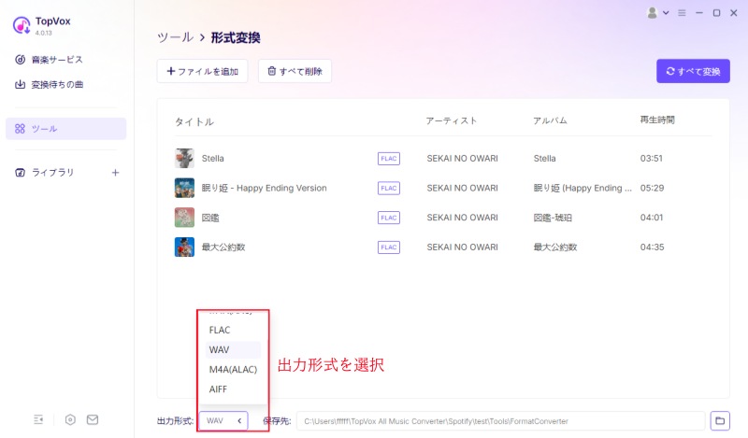Screen dimensions: 748x438
Task: Select WAV in the output format list
Action: coord(233,350)
